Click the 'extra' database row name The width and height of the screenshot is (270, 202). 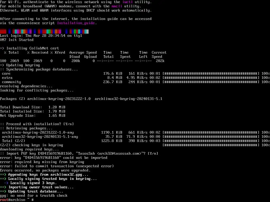pyautogui.click(x=7, y=78)
